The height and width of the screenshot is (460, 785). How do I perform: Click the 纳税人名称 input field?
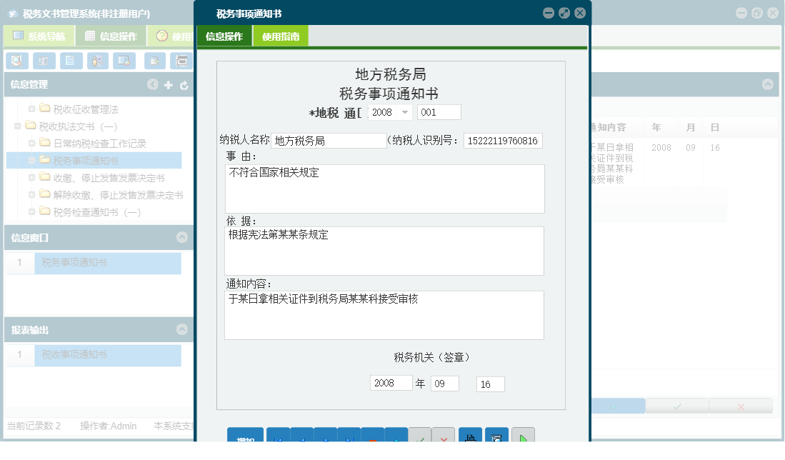[x=328, y=141]
